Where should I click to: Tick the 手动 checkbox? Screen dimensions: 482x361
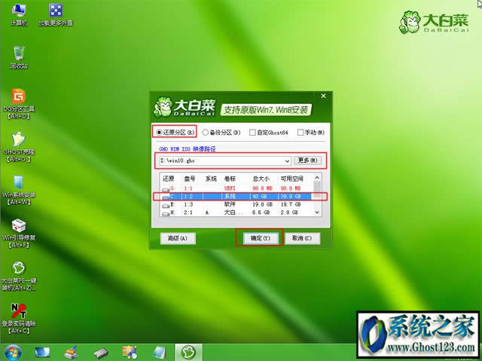pos(300,132)
